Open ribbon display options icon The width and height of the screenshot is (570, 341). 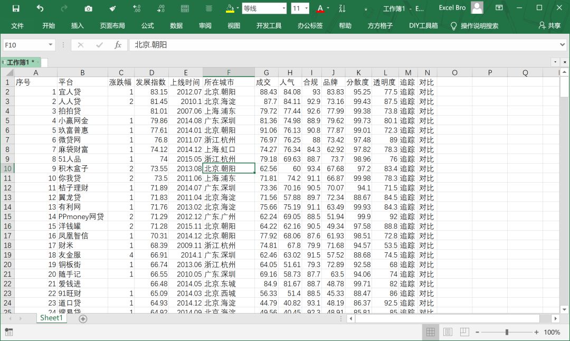click(x=499, y=7)
